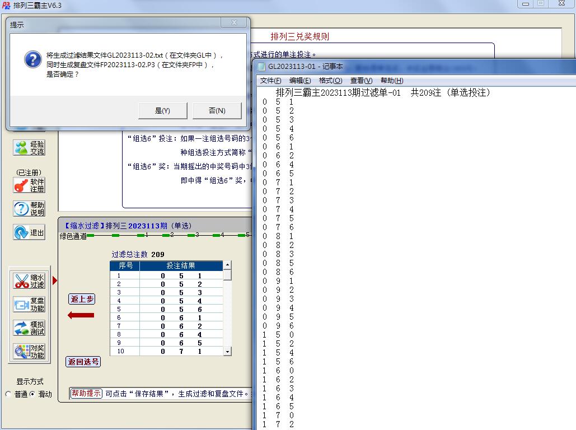The image size is (576, 430).
Task: Open the 经验交流 (experience exchange) icon button
Action: pos(29,148)
